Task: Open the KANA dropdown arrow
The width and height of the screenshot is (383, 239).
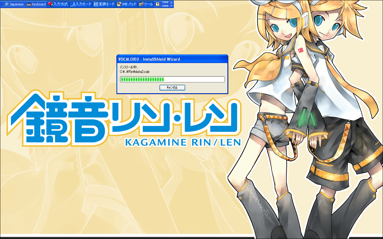Action: click(x=171, y=6)
